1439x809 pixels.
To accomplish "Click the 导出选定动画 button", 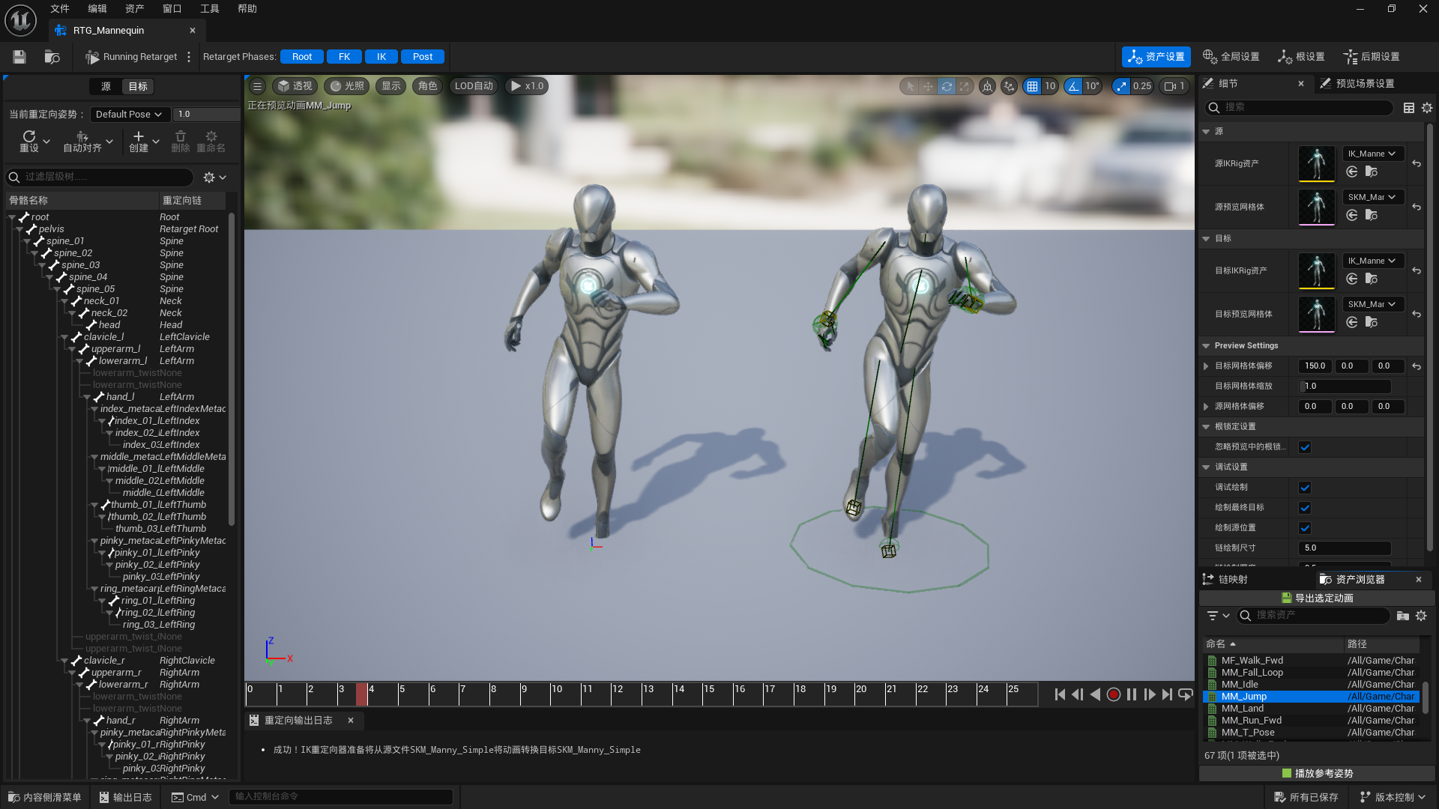I will (1317, 598).
